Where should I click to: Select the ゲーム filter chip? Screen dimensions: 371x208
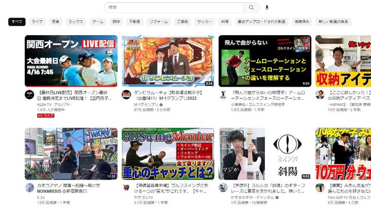click(98, 22)
